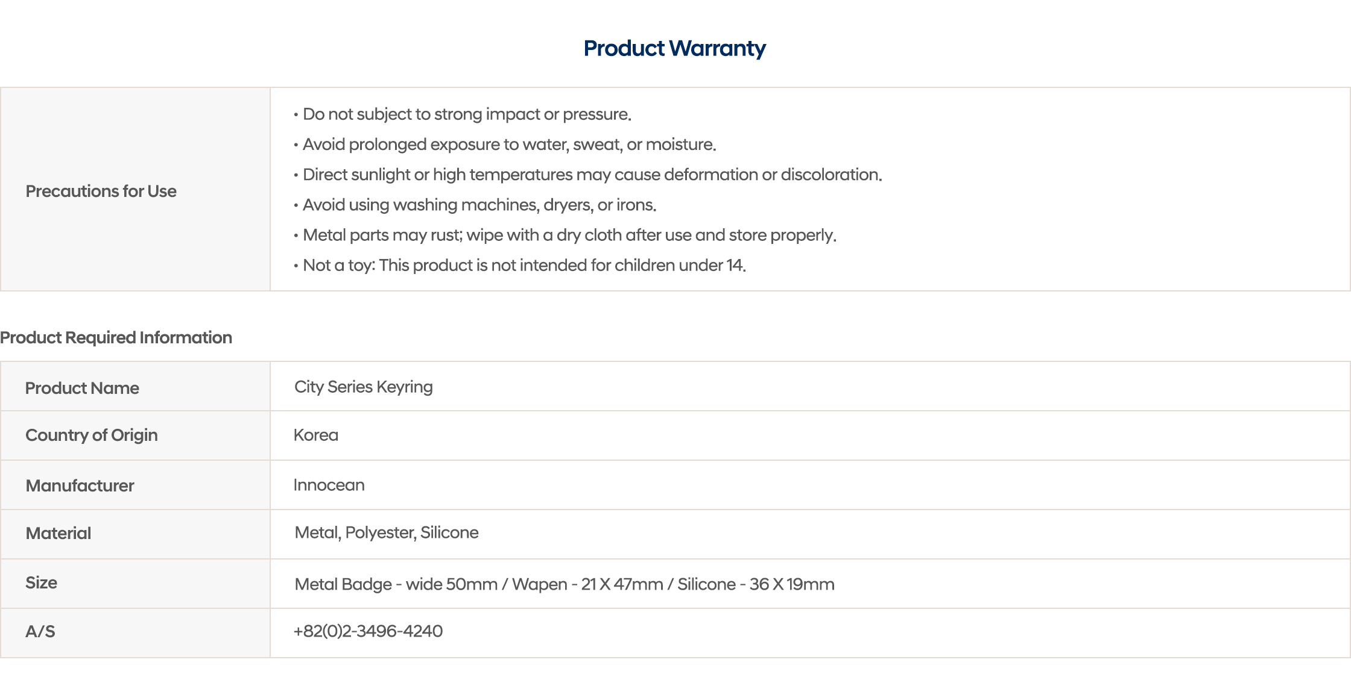Click the Innocean manufacturer value

pos(329,485)
